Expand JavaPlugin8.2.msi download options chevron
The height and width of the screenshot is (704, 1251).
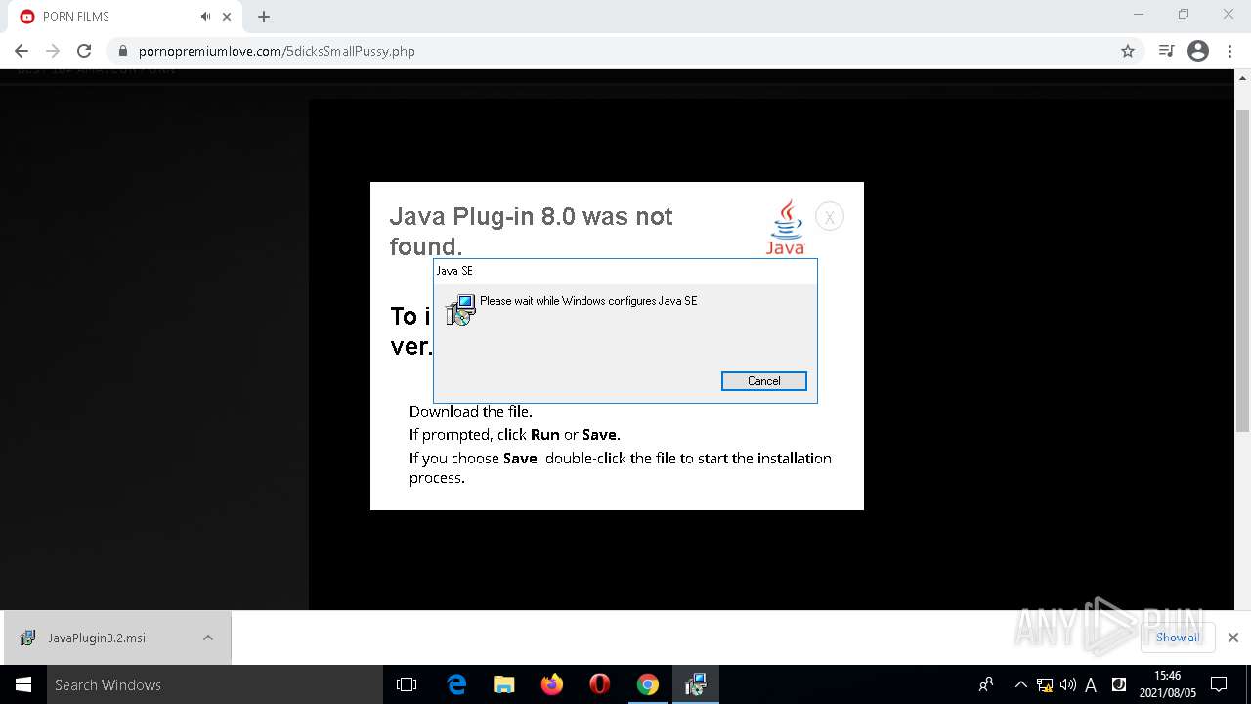[x=208, y=638]
